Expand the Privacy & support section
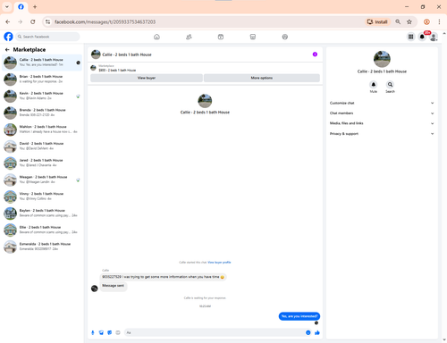 [x=382, y=134]
